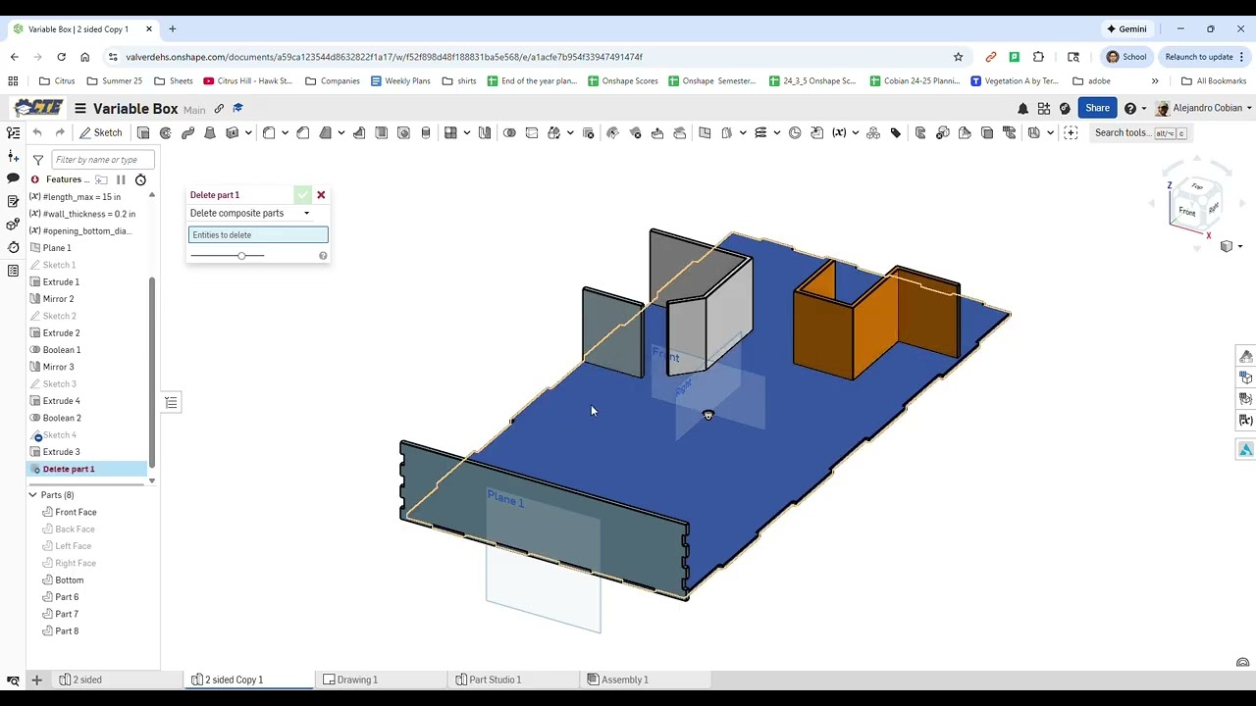Select Front Face part
This screenshot has height=706, width=1256.
click(x=76, y=512)
